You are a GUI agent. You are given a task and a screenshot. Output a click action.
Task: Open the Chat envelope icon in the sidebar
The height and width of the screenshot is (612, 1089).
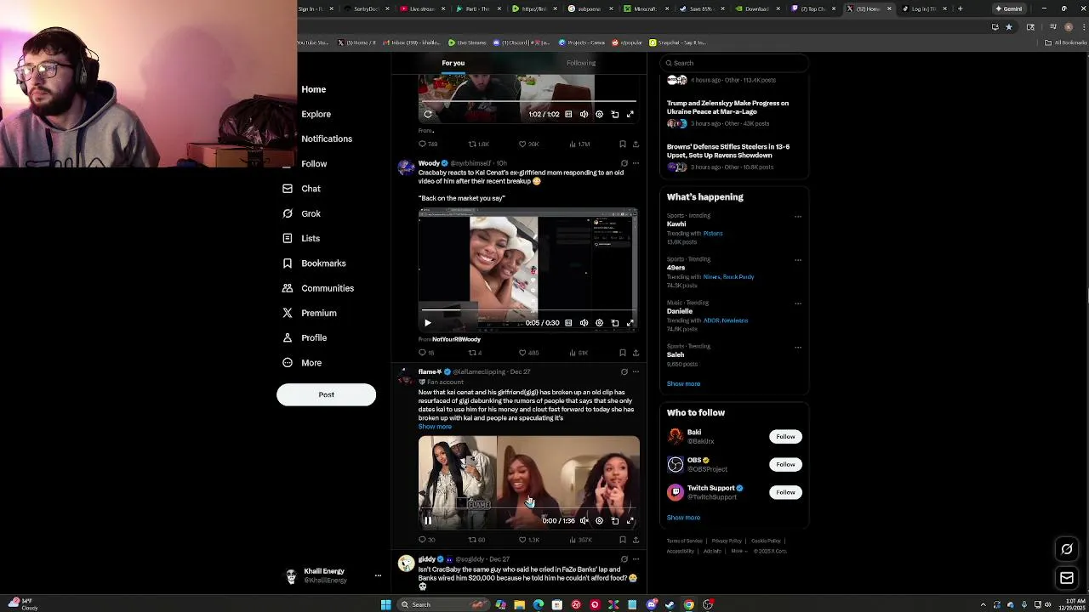coord(288,189)
